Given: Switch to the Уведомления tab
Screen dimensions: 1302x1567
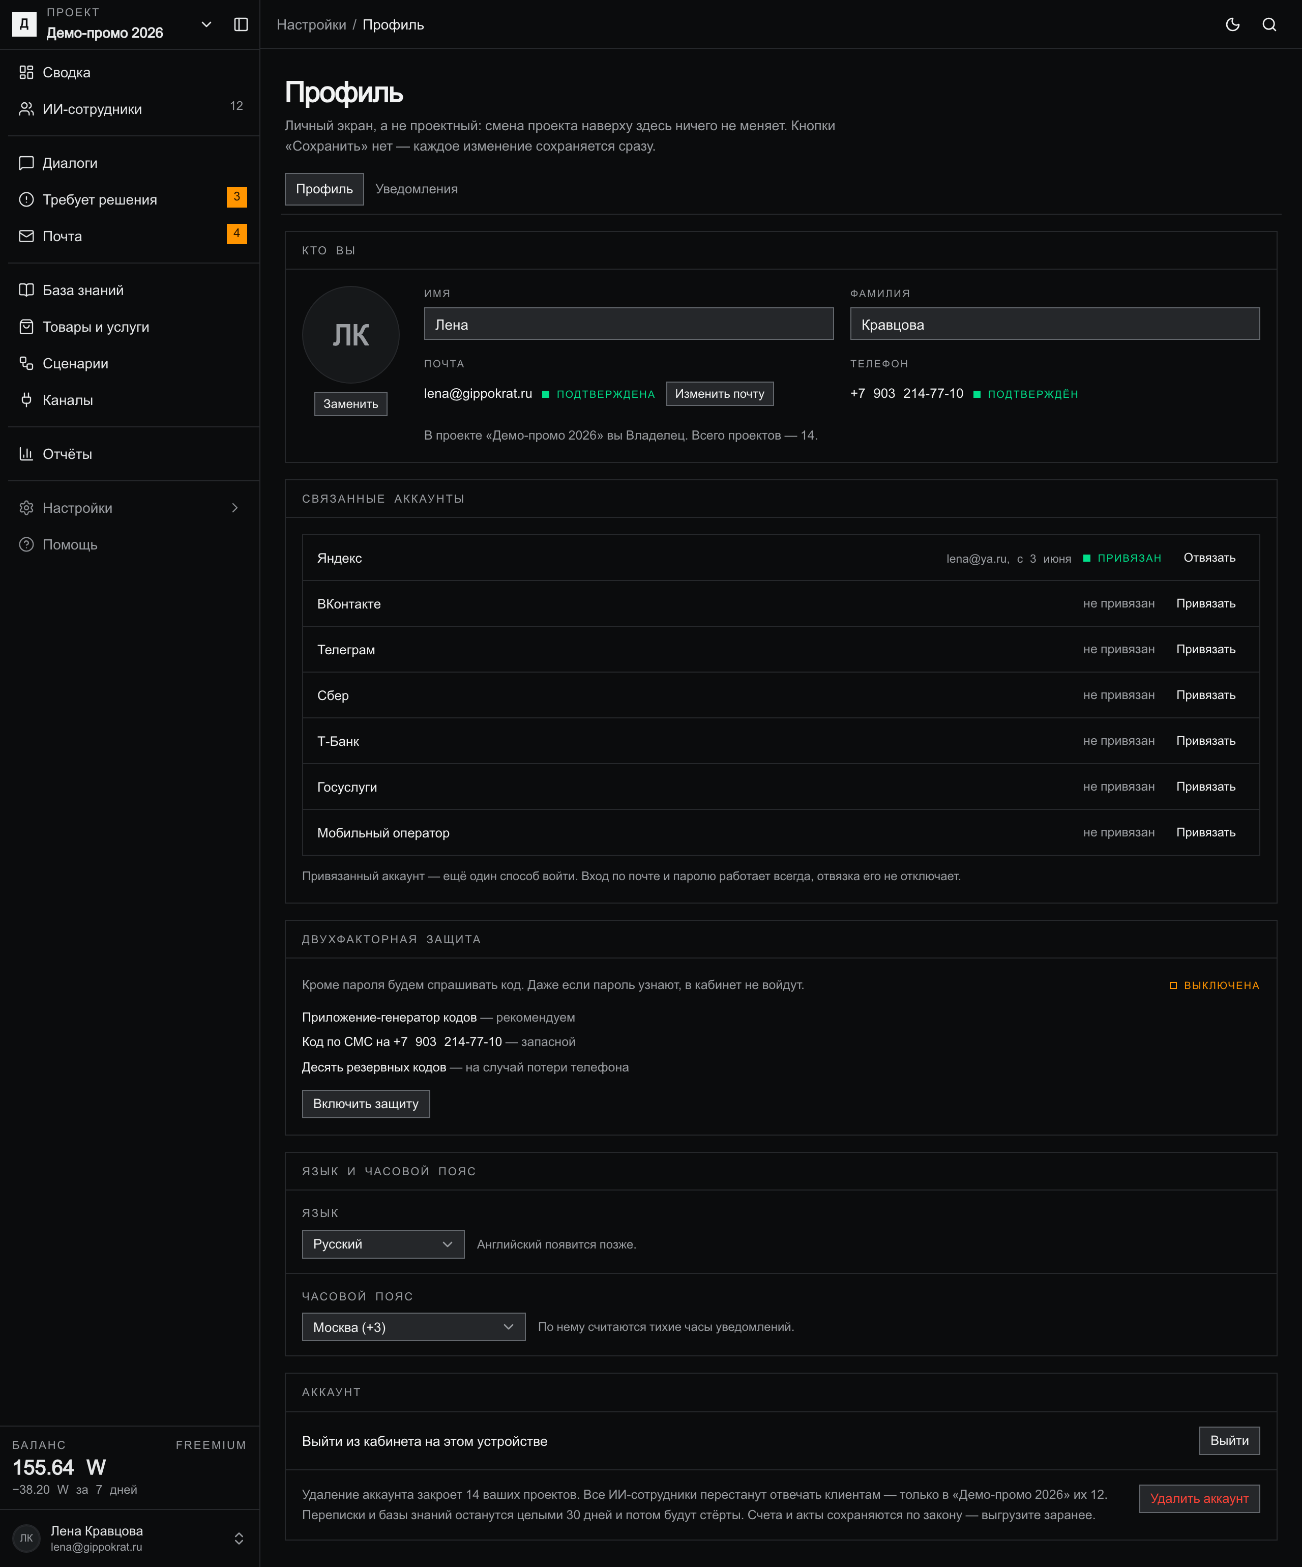Looking at the screenshot, I should pos(417,189).
